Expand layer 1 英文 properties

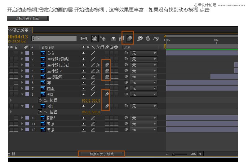[22, 53]
